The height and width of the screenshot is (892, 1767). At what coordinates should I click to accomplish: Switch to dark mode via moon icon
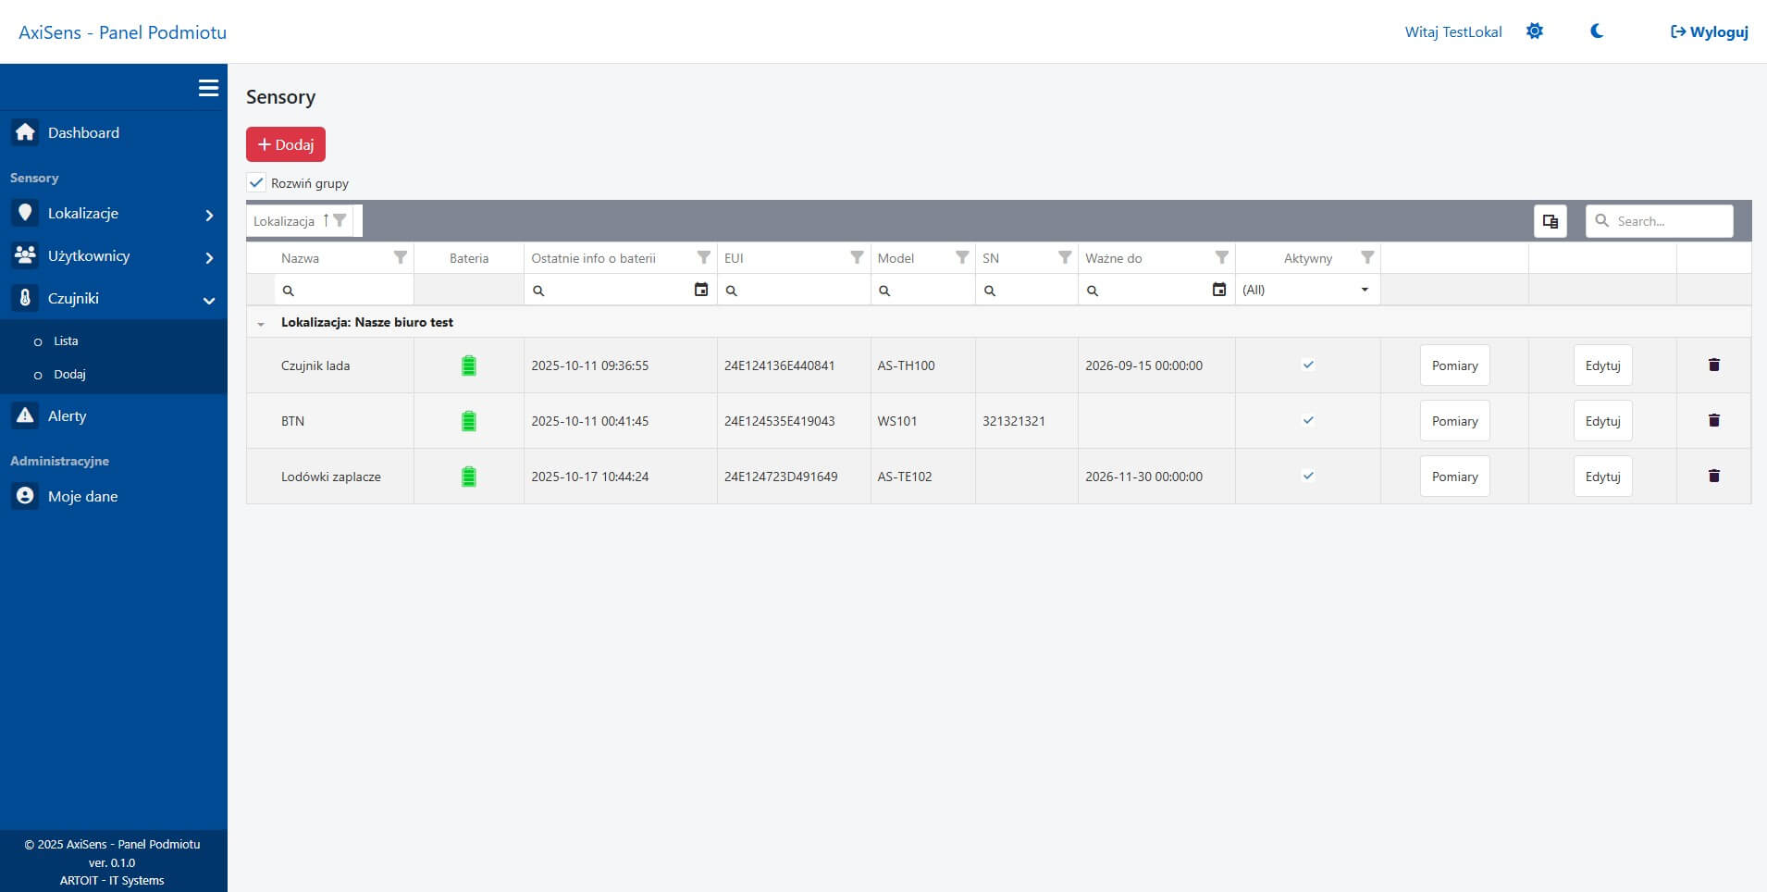coord(1596,31)
